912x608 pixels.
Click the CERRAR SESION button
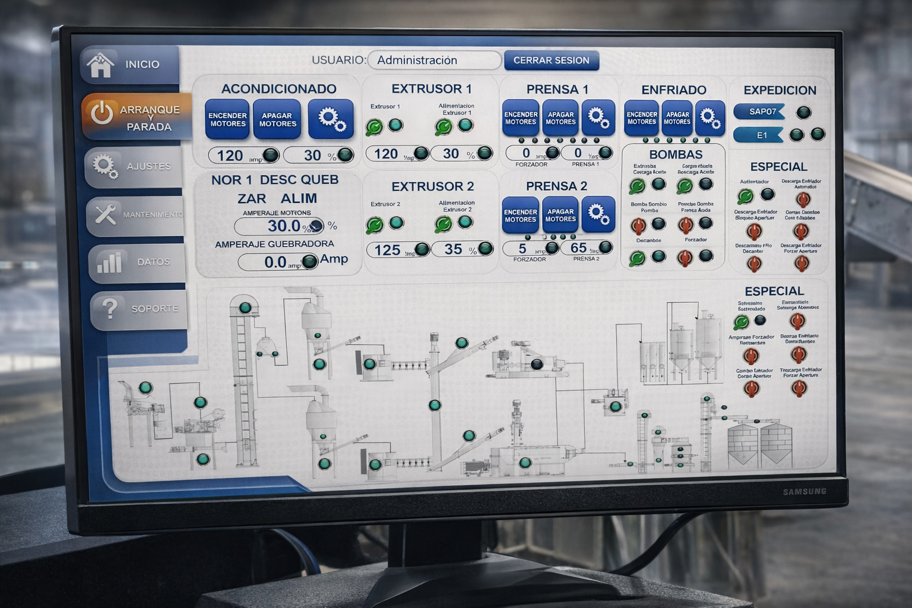552,60
